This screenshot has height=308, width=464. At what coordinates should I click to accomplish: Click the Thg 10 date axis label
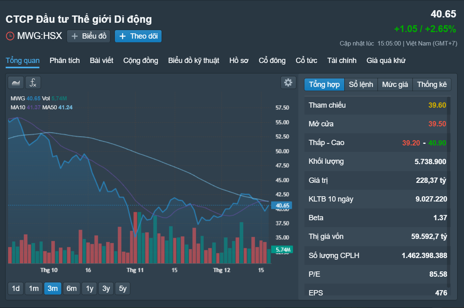[x=49, y=270]
